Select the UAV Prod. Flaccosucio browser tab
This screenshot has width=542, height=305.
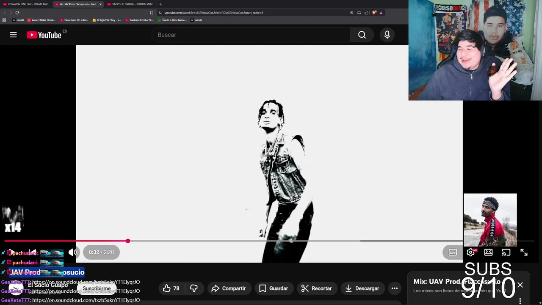77,4
